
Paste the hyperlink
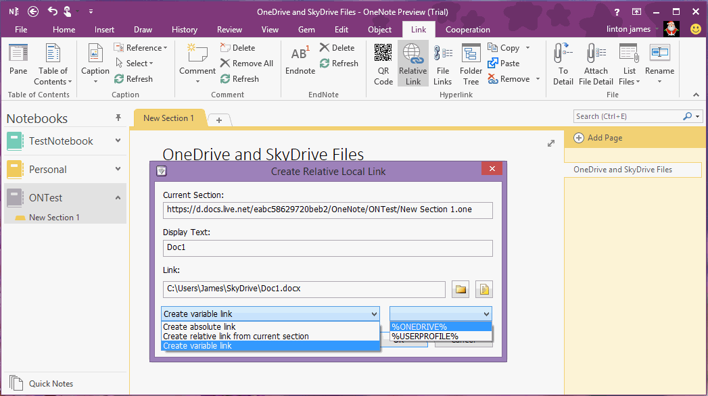coord(504,64)
